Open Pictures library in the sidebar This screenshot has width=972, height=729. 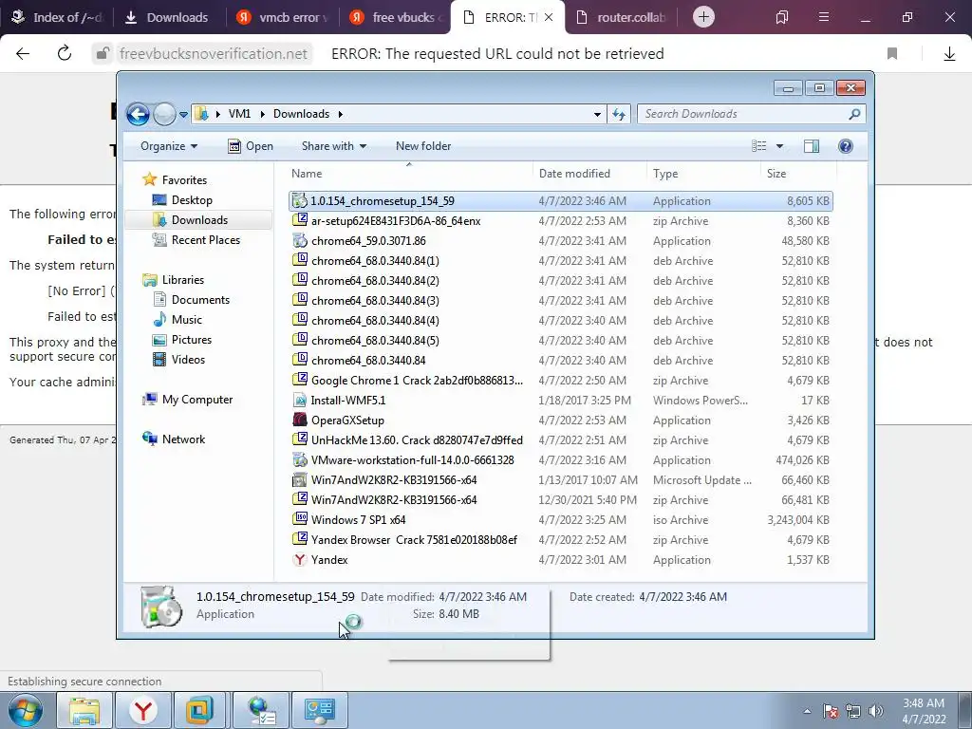192,340
